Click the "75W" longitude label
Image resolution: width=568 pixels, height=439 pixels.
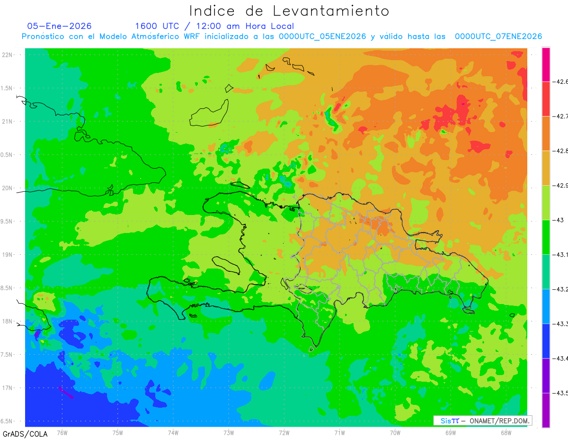(x=117, y=432)
